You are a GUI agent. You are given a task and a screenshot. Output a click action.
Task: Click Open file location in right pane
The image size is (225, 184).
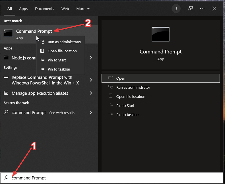coord(160,96)
